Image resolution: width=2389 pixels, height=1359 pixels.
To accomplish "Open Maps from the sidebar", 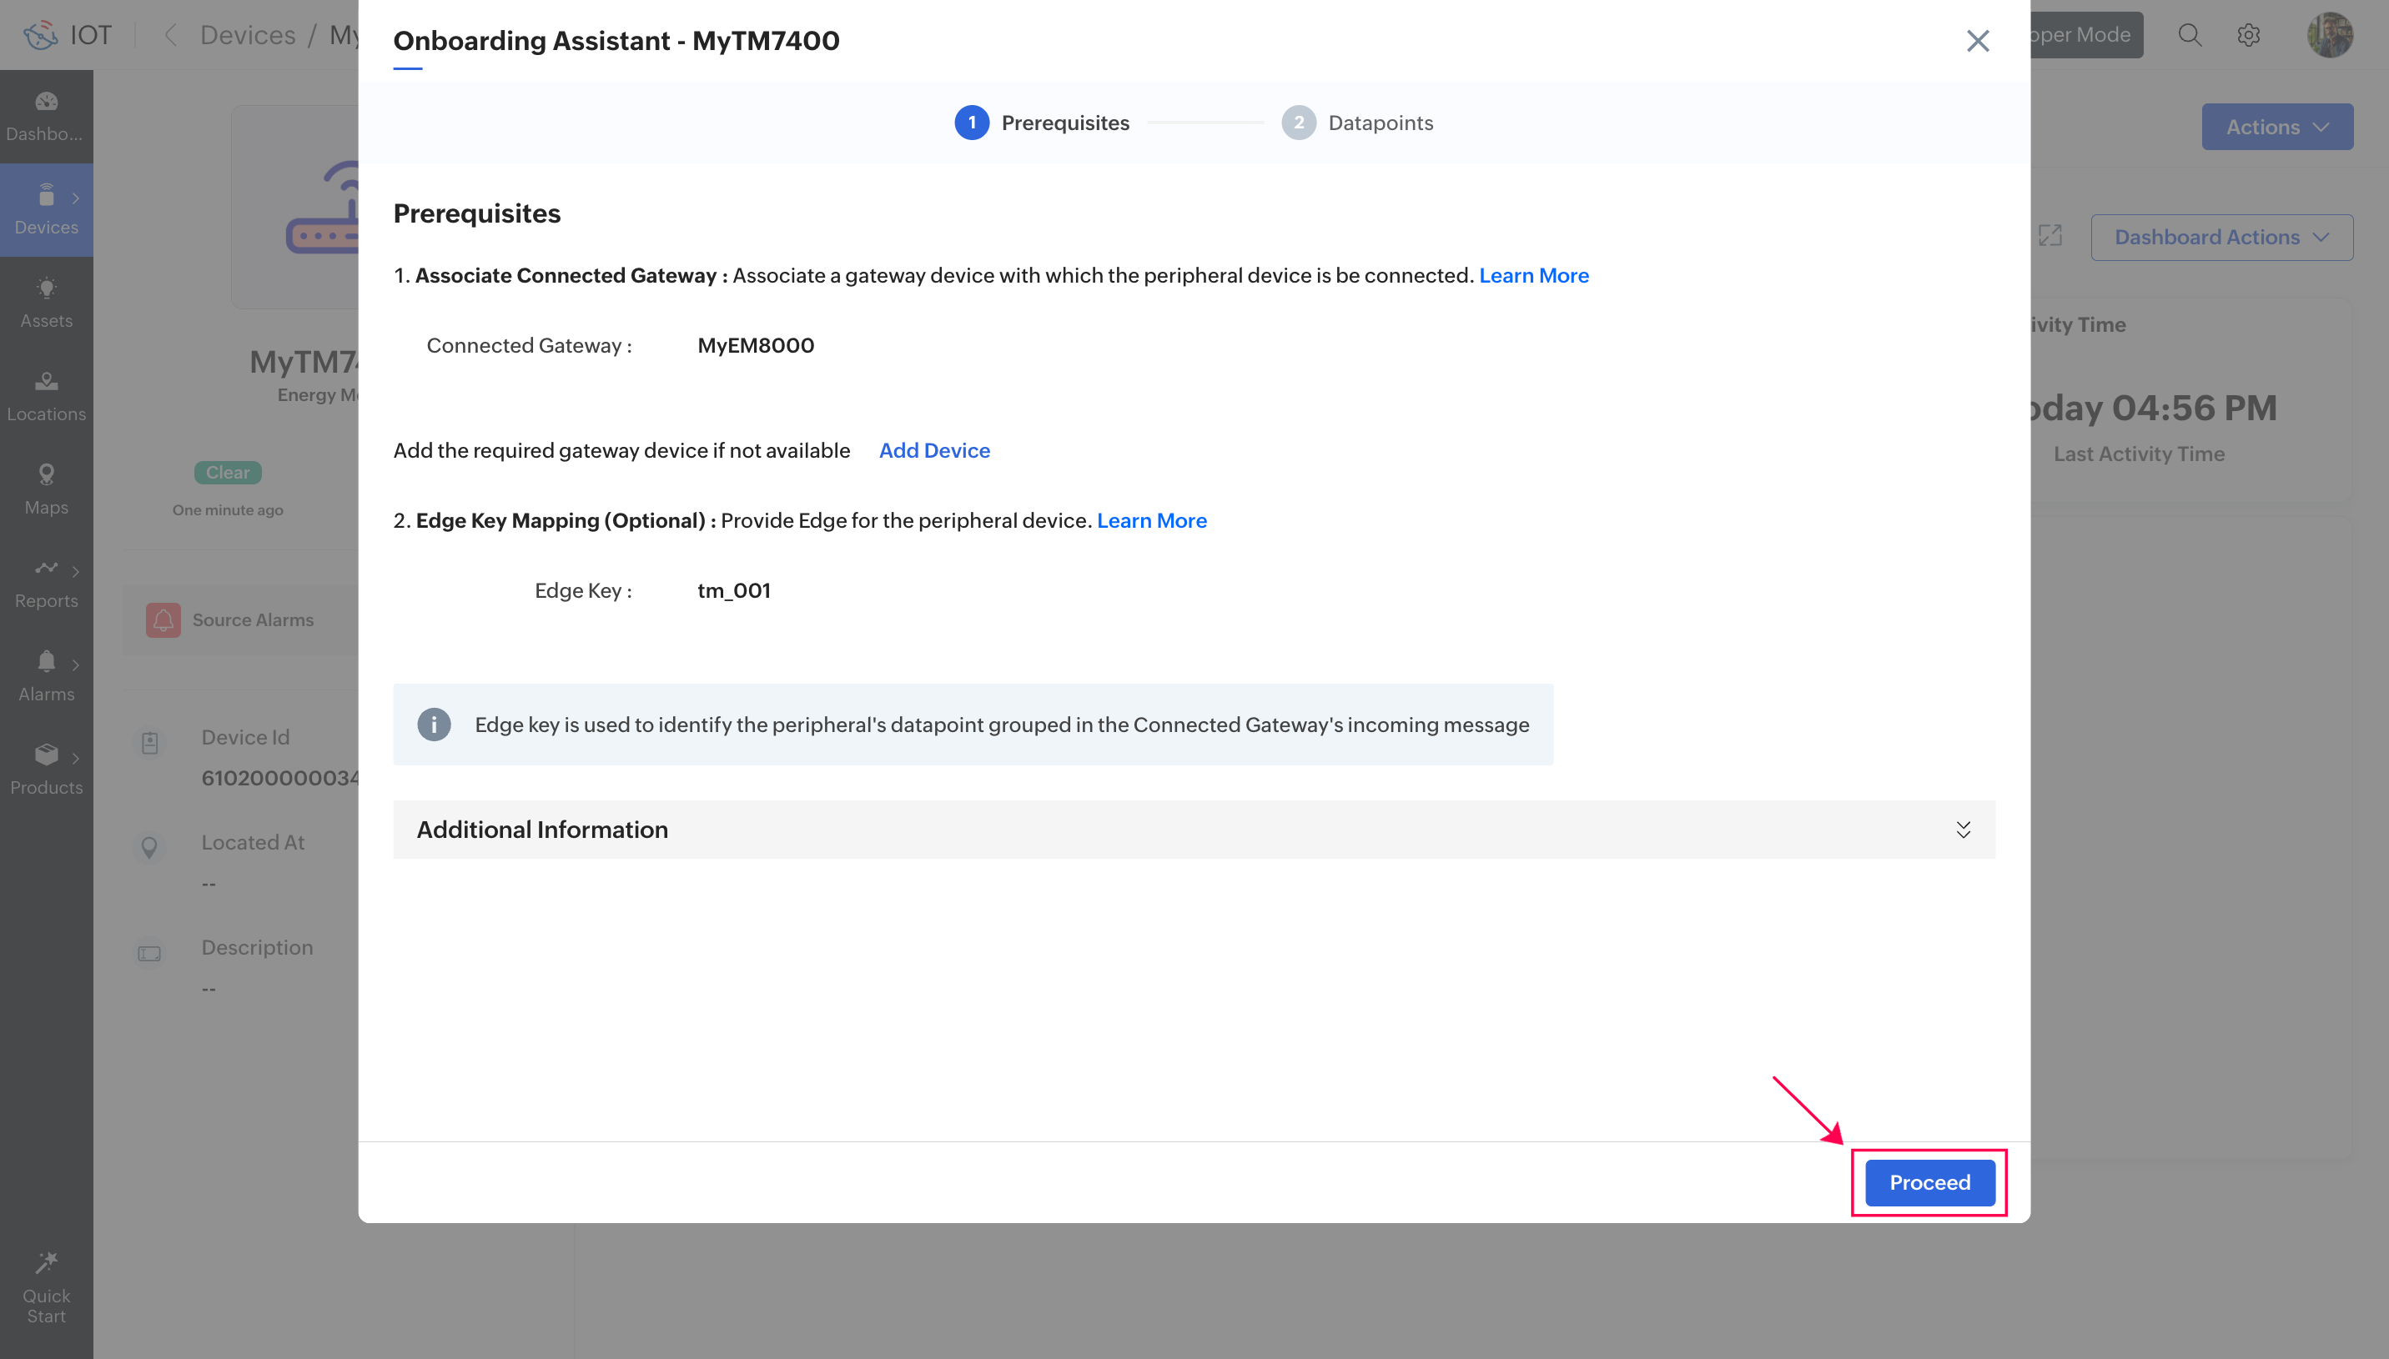I will click(46, 489).
